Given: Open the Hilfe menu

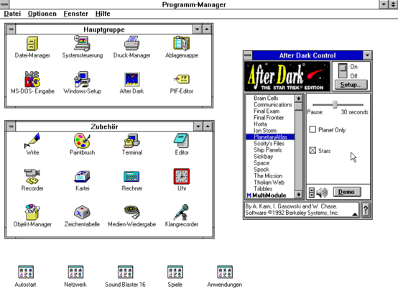Looking at the screenshot, I should [103, 14].
